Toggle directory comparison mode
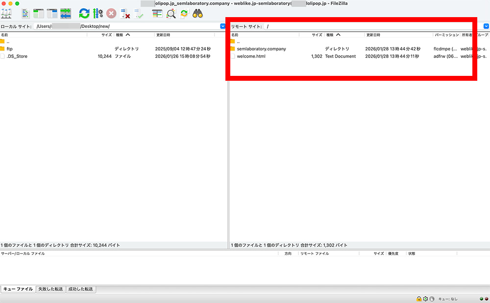 [x=156, y=14]
